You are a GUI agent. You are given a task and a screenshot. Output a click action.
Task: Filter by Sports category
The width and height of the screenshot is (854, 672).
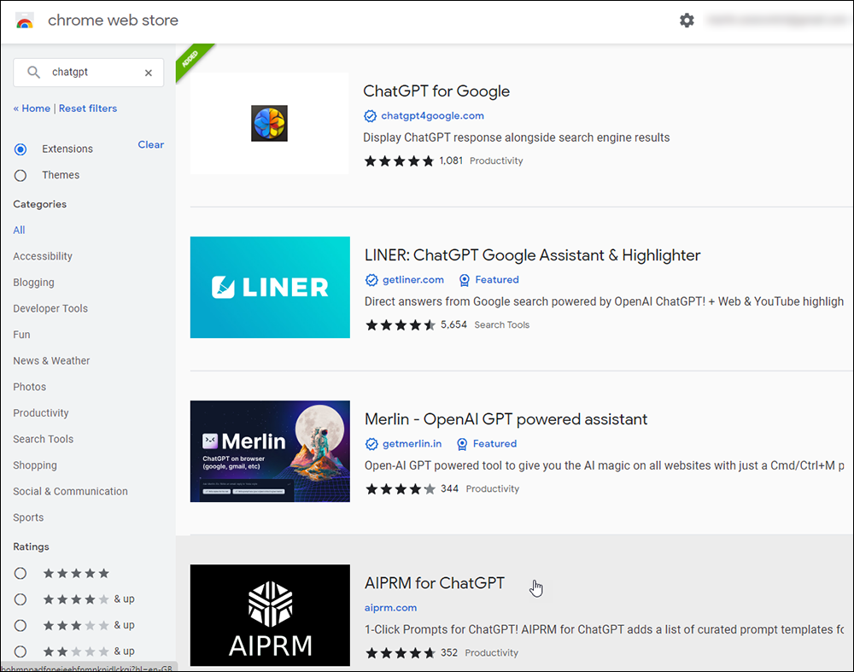[28, 517]
